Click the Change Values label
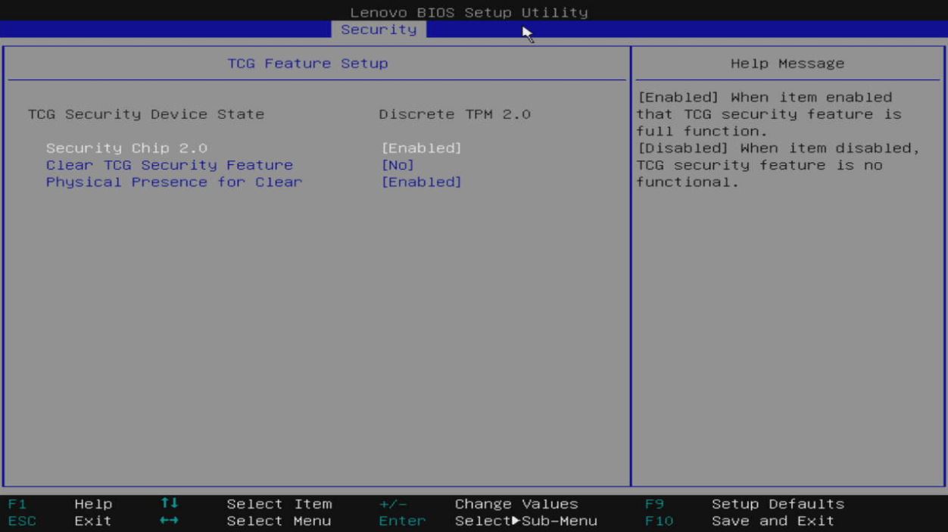 point(516,504)
